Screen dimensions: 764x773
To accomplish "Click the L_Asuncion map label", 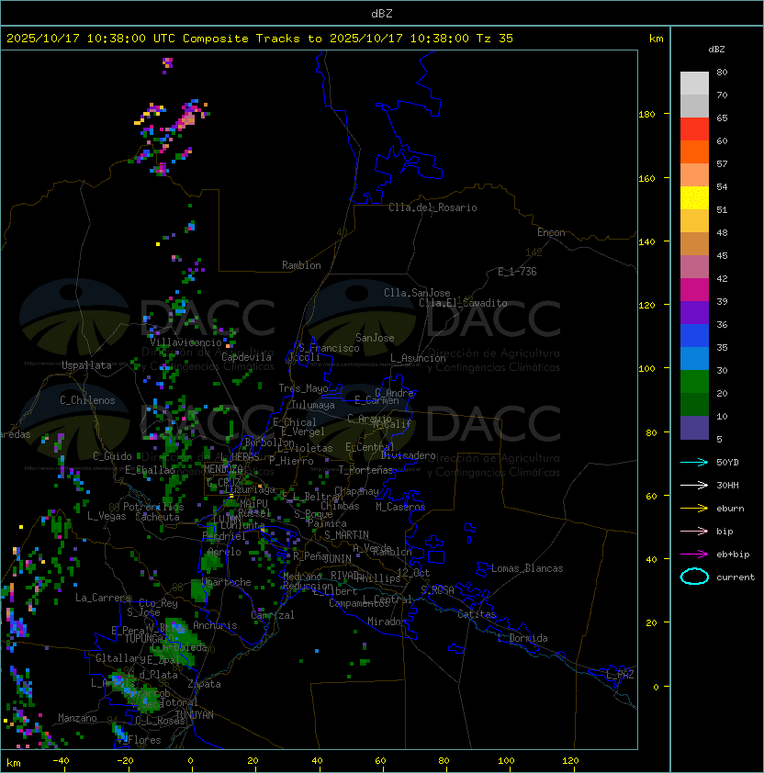I will click(418, 358).
